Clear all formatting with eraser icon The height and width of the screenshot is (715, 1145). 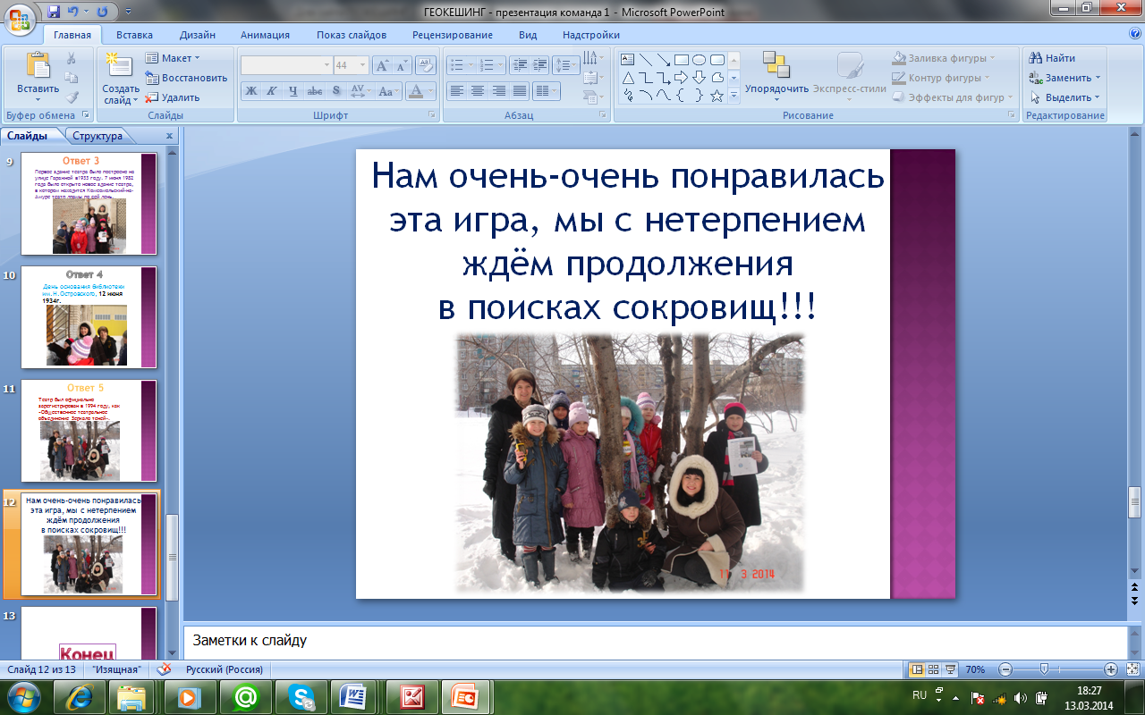point(426,64)
